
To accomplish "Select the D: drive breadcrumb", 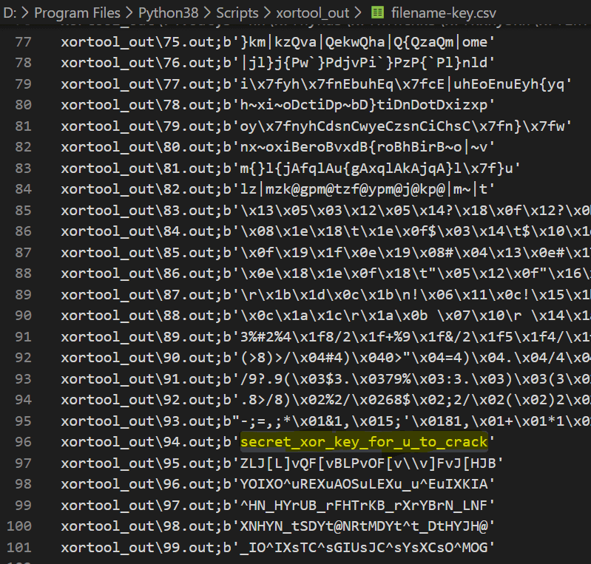I will pyautogui.click(x=12, y=13).
